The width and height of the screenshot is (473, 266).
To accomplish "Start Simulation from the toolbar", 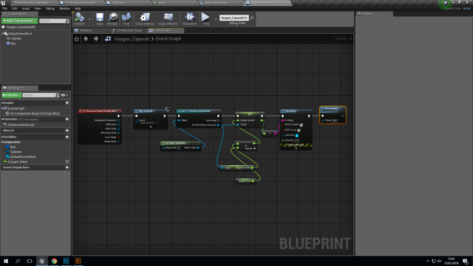I will point(190,18).
